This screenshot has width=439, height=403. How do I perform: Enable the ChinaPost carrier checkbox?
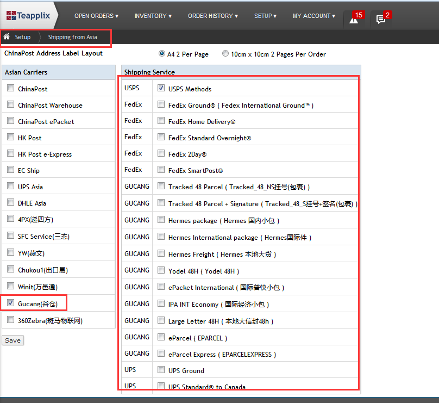coord(11,88)
